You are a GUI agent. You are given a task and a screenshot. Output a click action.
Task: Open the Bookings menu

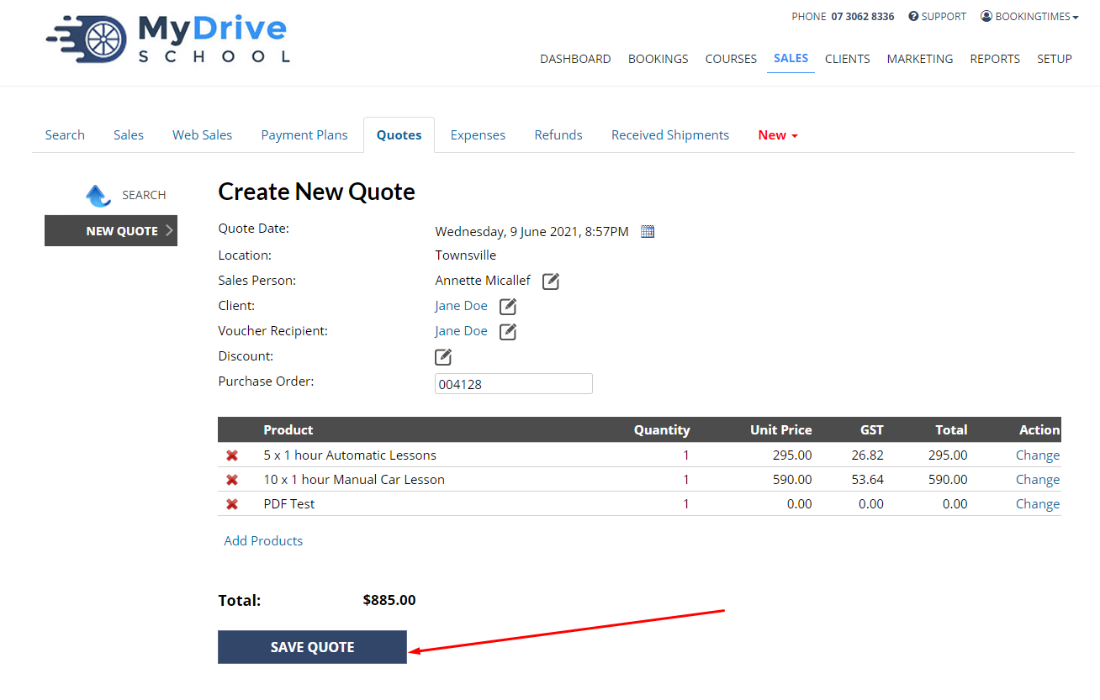658,59
